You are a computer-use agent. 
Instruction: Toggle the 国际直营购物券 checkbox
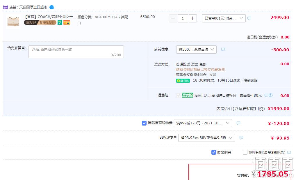point(144,123)
